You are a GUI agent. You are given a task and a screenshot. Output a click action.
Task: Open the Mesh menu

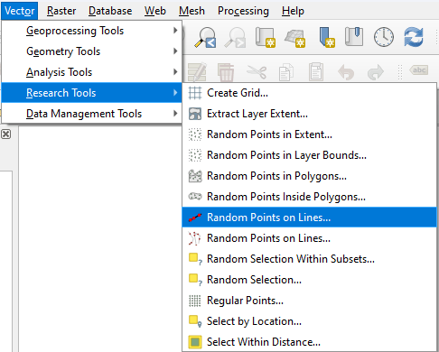tap(191, 11)
